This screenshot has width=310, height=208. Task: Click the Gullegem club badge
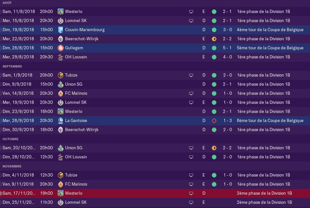tap(61, 48)
